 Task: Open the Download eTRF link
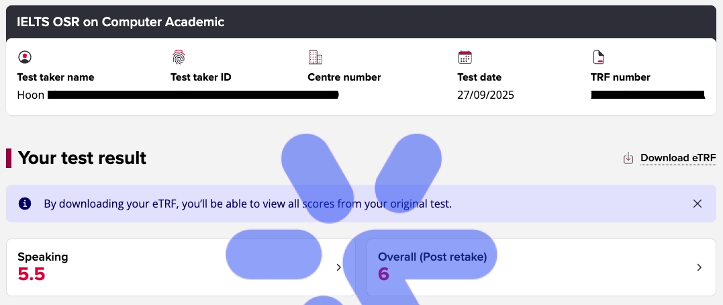click(678, 159)
